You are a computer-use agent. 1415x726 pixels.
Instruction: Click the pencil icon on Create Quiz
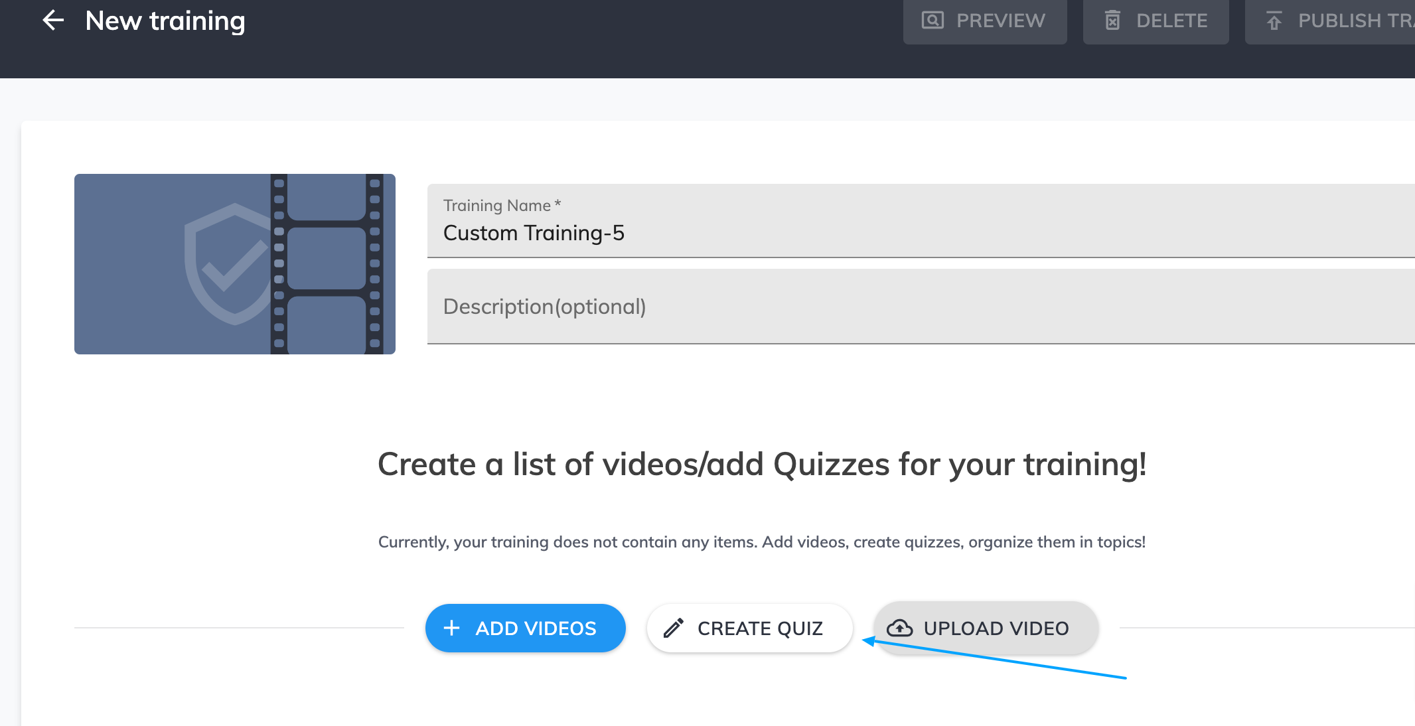(x=674, y=628)
